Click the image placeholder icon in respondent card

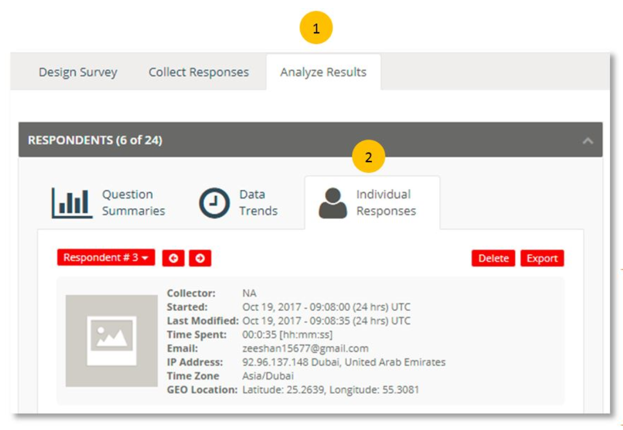coord(111,341)
